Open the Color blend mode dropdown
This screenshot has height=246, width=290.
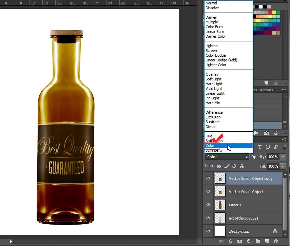click(227, 157)
